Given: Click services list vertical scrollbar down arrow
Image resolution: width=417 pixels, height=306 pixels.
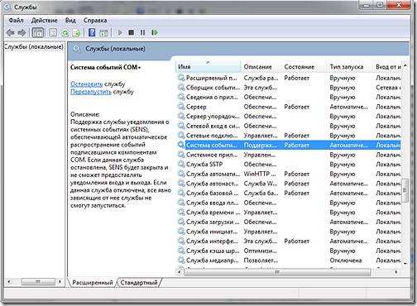Looking at the screenshot, I should tap(405, 264).
